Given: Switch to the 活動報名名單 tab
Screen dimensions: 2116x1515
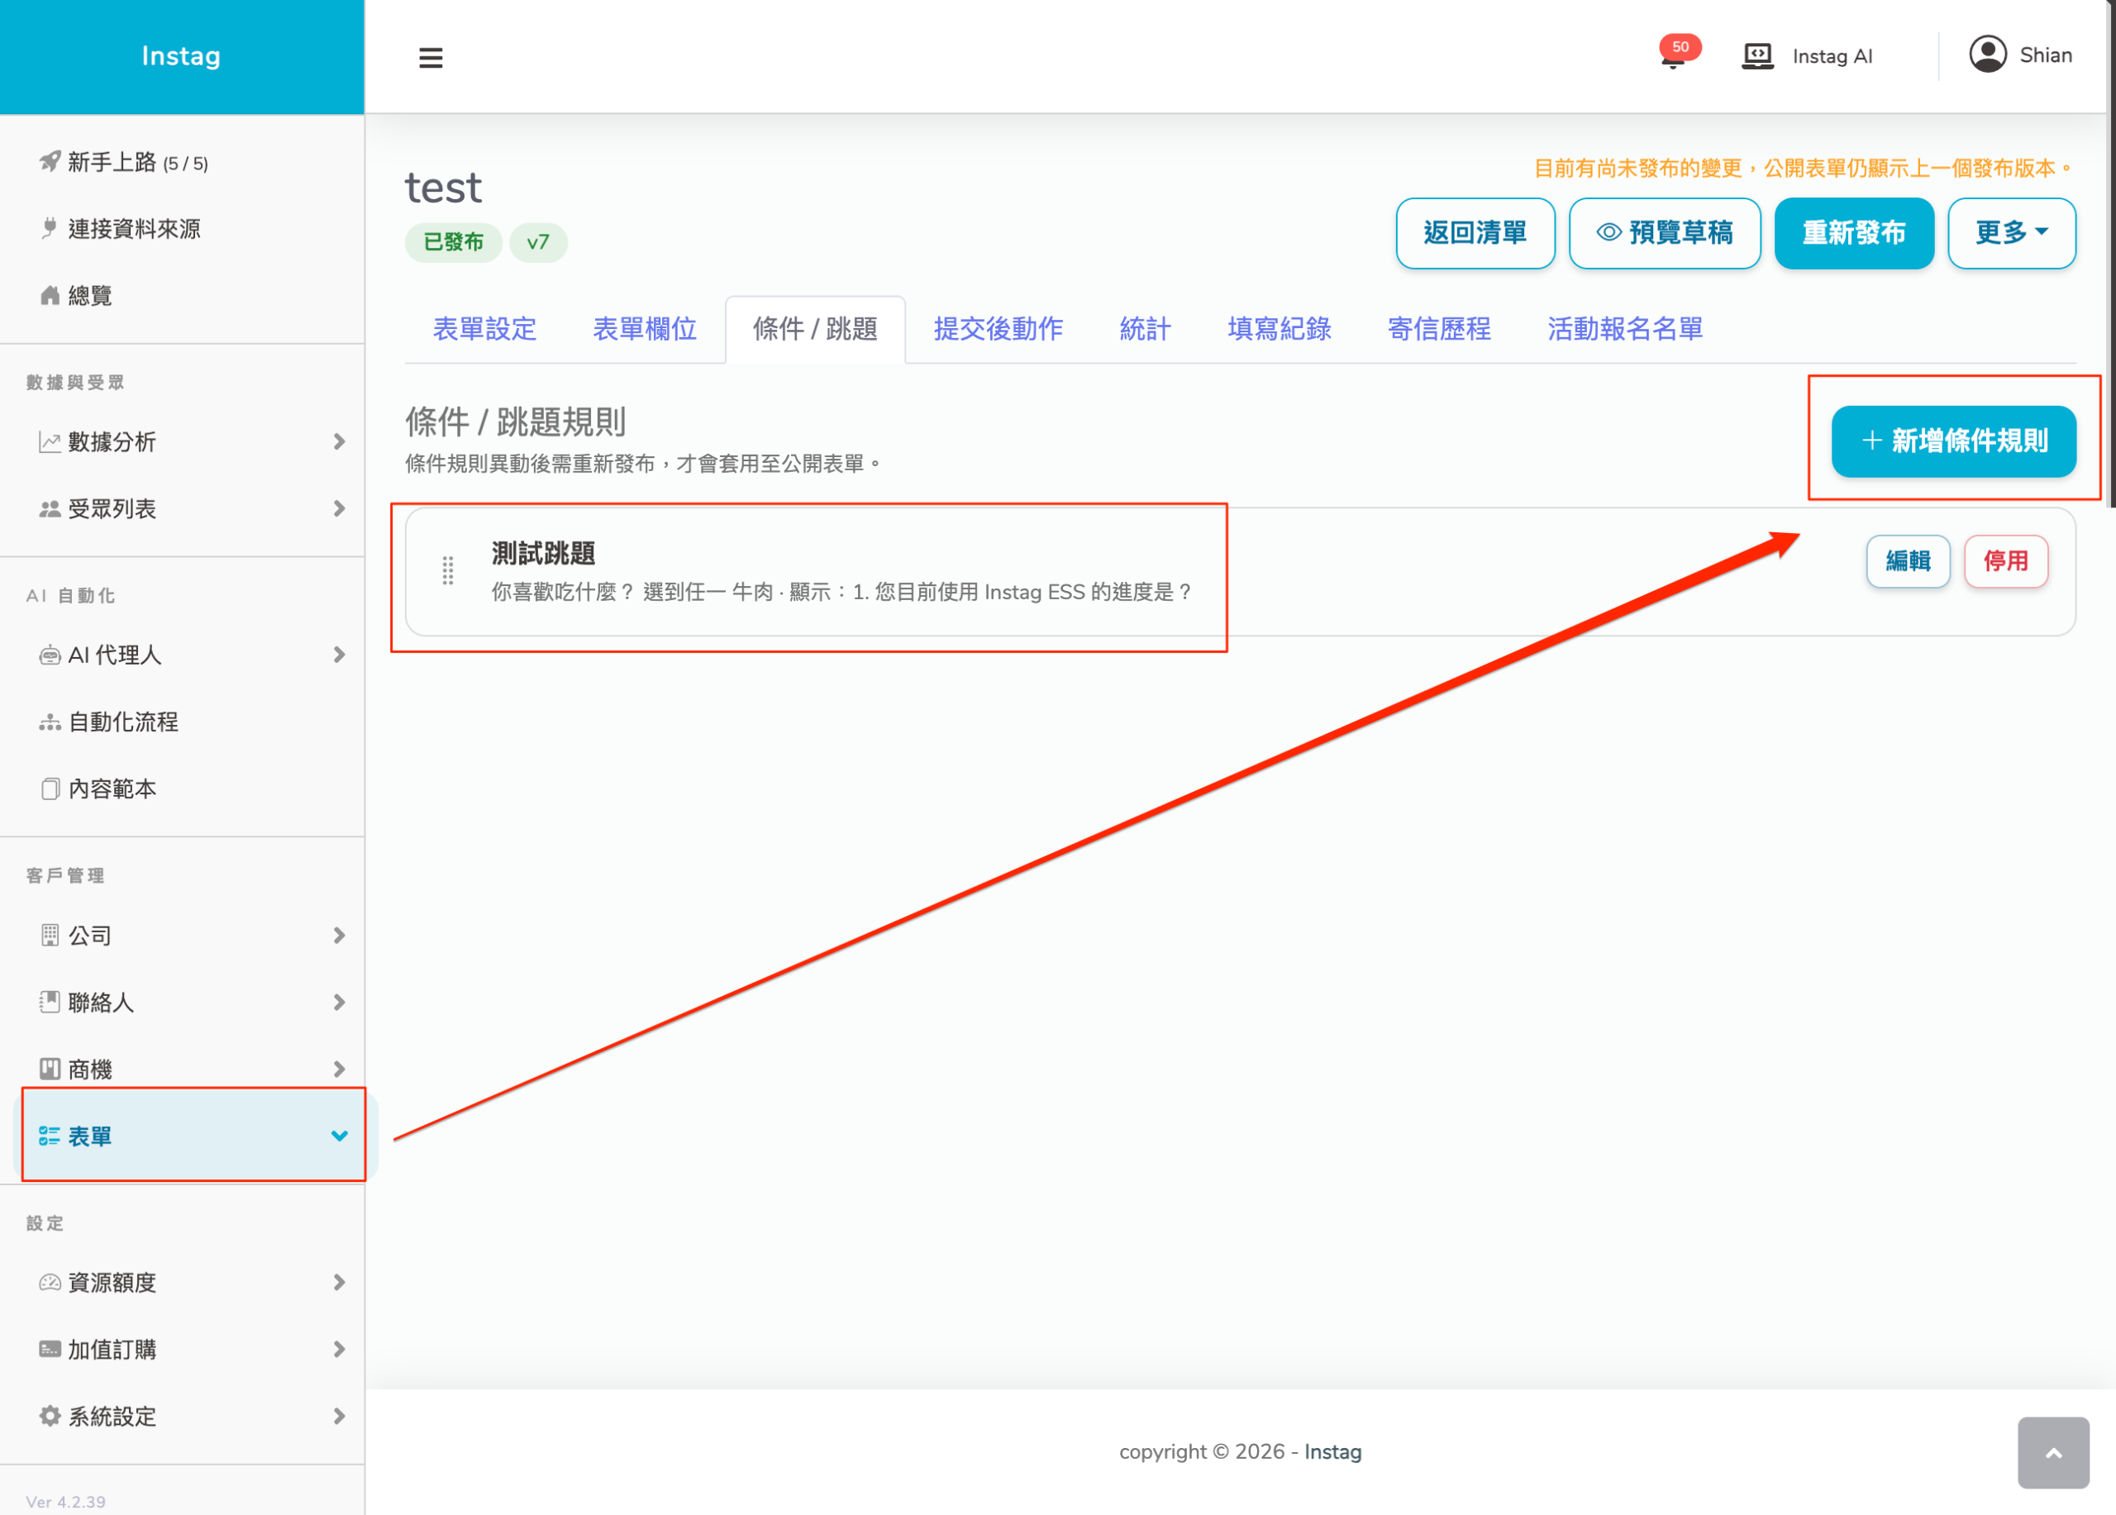Looking at the screenshot, I should coord(1625,329).
